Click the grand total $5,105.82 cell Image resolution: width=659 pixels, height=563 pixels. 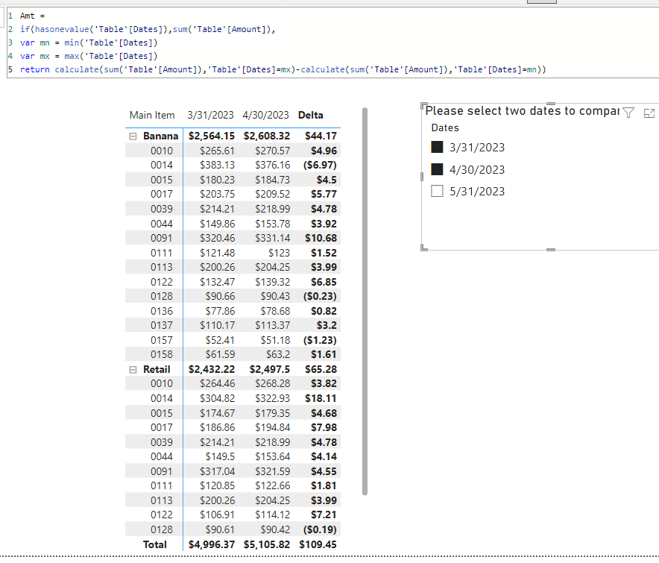[x=267, y=544]
